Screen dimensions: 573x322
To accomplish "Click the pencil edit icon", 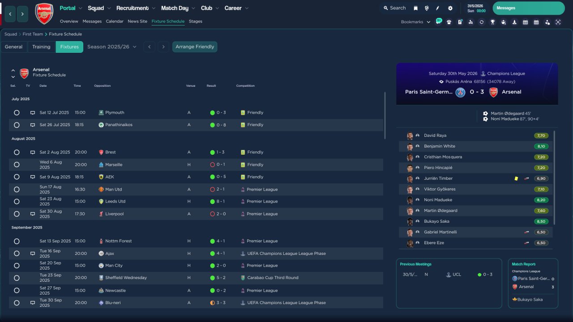I will point(438,8).
